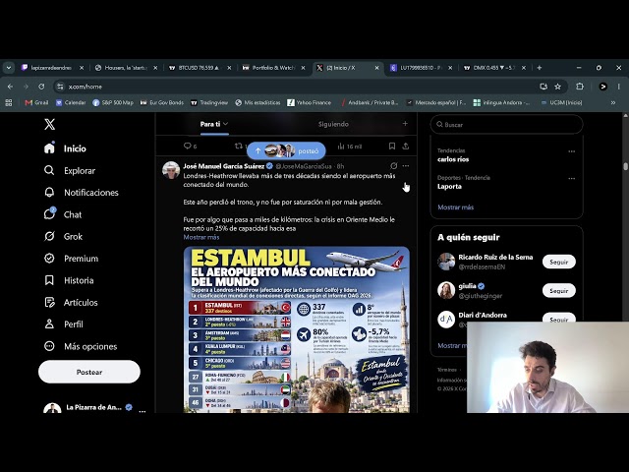The height and width of the screenshot is (472, 629).
Task: Open more options on García Suárez post
Action: pyautogui.click(x=406, y=166)
